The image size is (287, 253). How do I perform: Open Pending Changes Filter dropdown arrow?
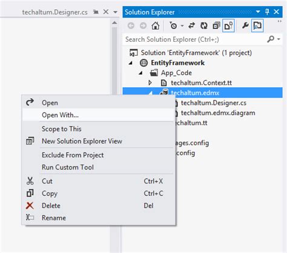182,26
